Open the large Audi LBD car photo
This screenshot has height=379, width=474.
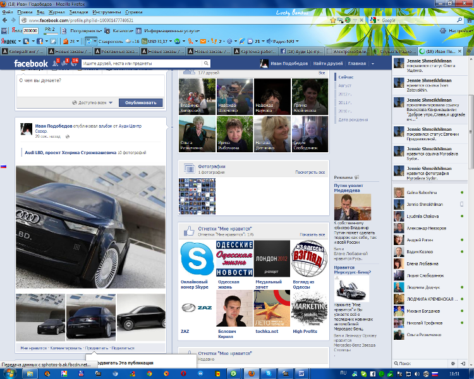pos(90,227)
